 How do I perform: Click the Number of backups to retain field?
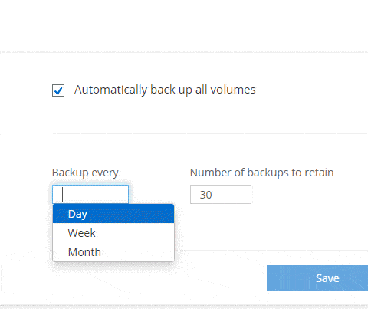(x=221, y=195)
